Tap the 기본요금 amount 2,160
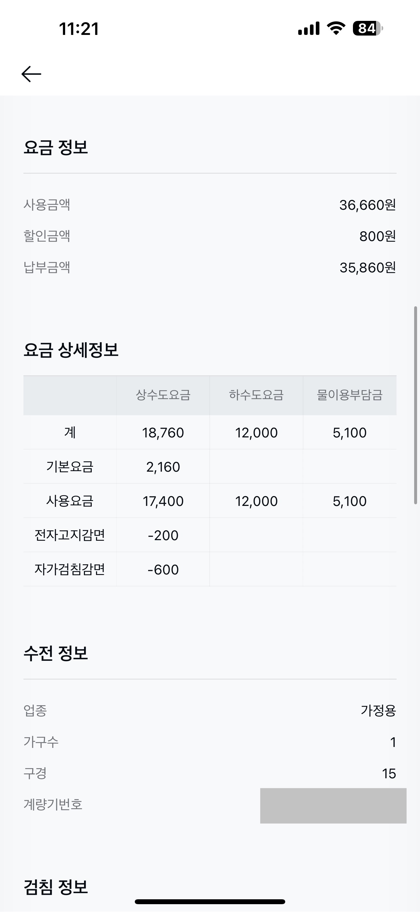 click(x=163, y=467)
